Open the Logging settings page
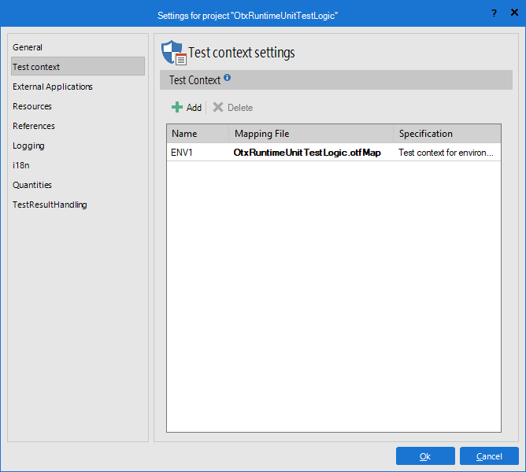526x472 pixels. coord(28,146)
